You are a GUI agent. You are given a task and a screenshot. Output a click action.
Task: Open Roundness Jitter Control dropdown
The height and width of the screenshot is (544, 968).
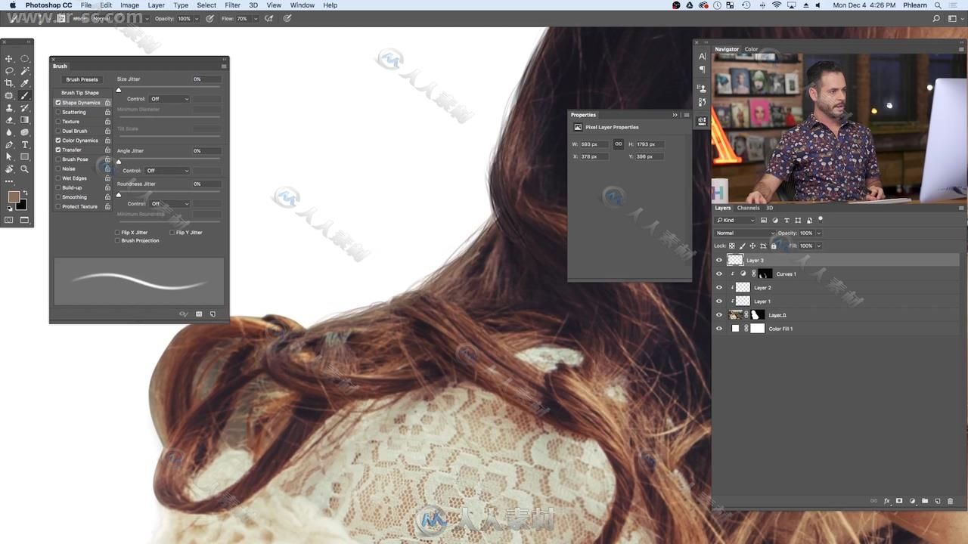coord(169,203)
